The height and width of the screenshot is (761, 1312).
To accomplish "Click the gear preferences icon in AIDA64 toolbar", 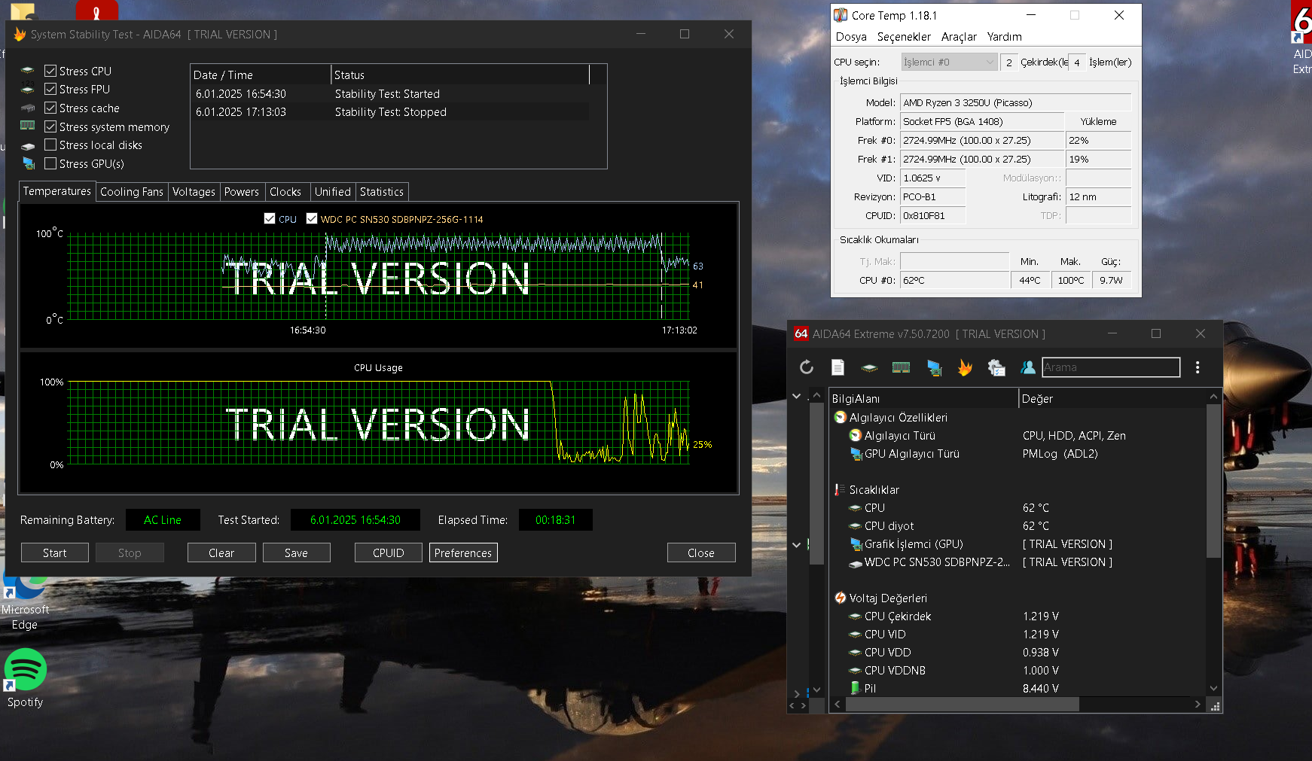I will 996,367.
